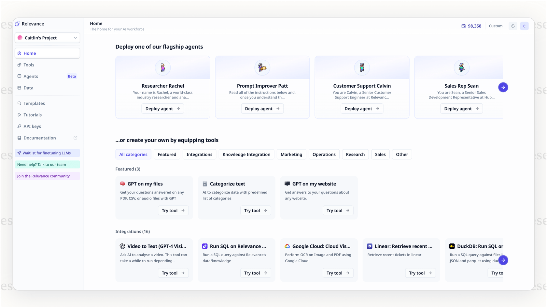Viewport: 547px width, 308px height.
Task: Deploy the Customer Support Calvin agent
Action: coord(362,109)
